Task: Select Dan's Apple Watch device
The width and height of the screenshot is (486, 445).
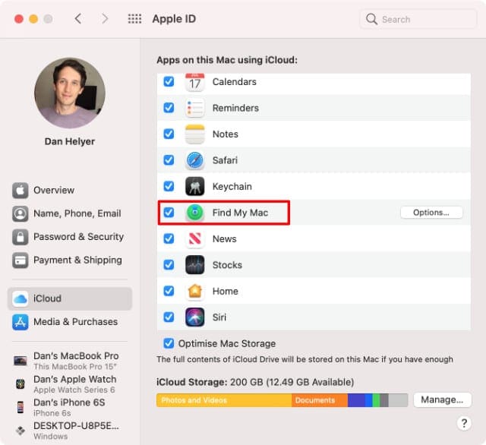Action: (70, 384)
